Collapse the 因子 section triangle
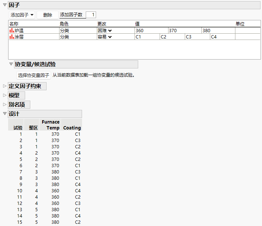This screenshot has height=226, width=262. point(5,5)
